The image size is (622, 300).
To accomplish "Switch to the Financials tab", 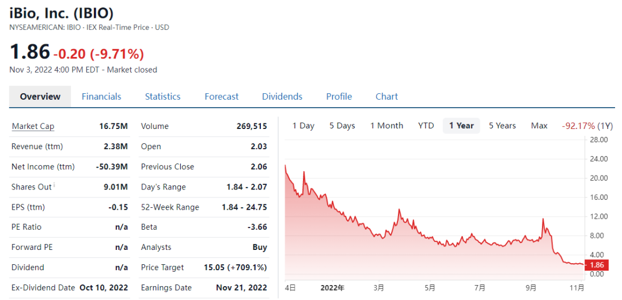I will click(x=101, y=96).
